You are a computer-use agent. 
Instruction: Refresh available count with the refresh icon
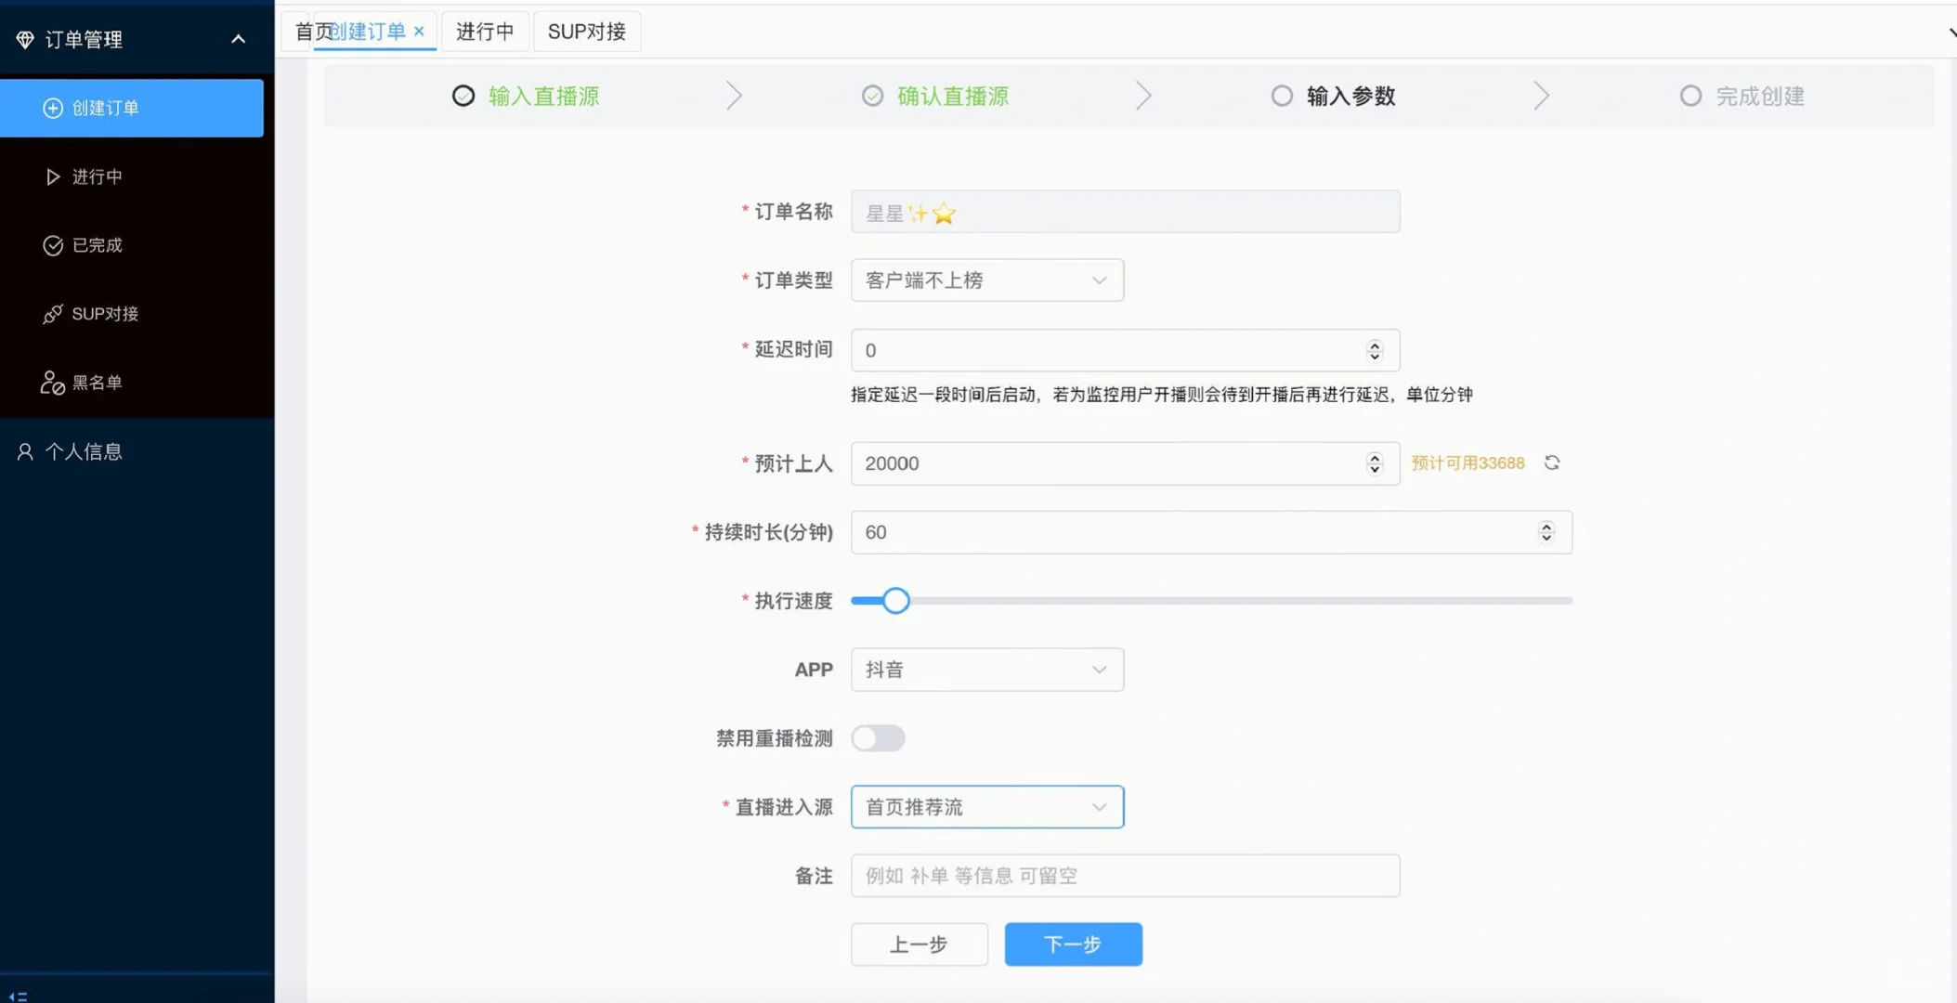coord(1551,462)
